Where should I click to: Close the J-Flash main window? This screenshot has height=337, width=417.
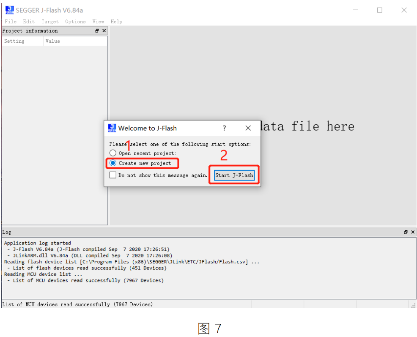coord(404,10)
